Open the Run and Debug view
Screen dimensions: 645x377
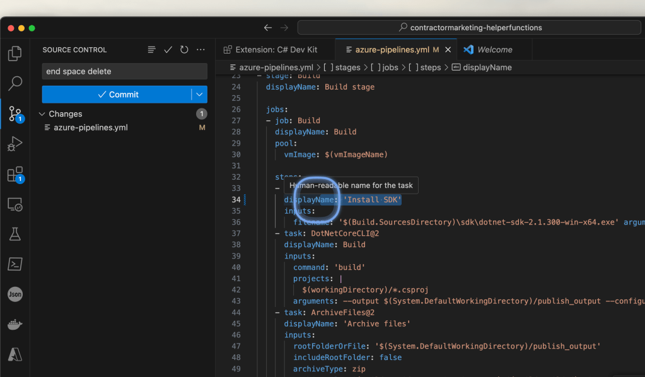[x=15, y=144]
